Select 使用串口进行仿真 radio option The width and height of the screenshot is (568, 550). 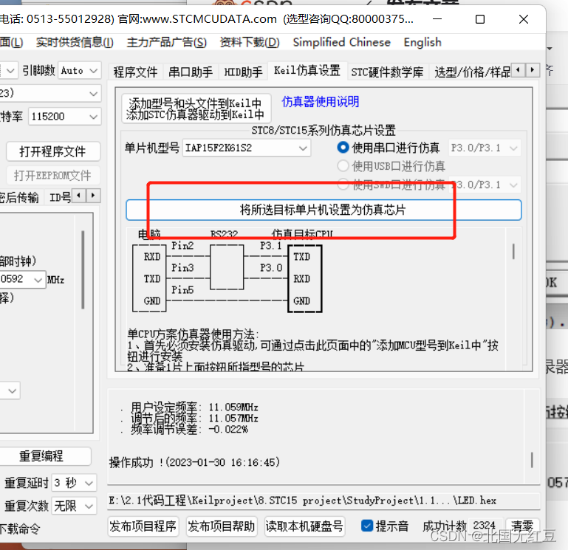(x=343, y=148)
